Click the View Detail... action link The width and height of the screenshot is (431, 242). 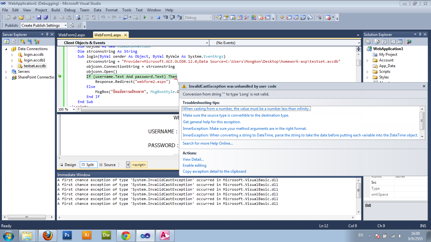[193, 159]
